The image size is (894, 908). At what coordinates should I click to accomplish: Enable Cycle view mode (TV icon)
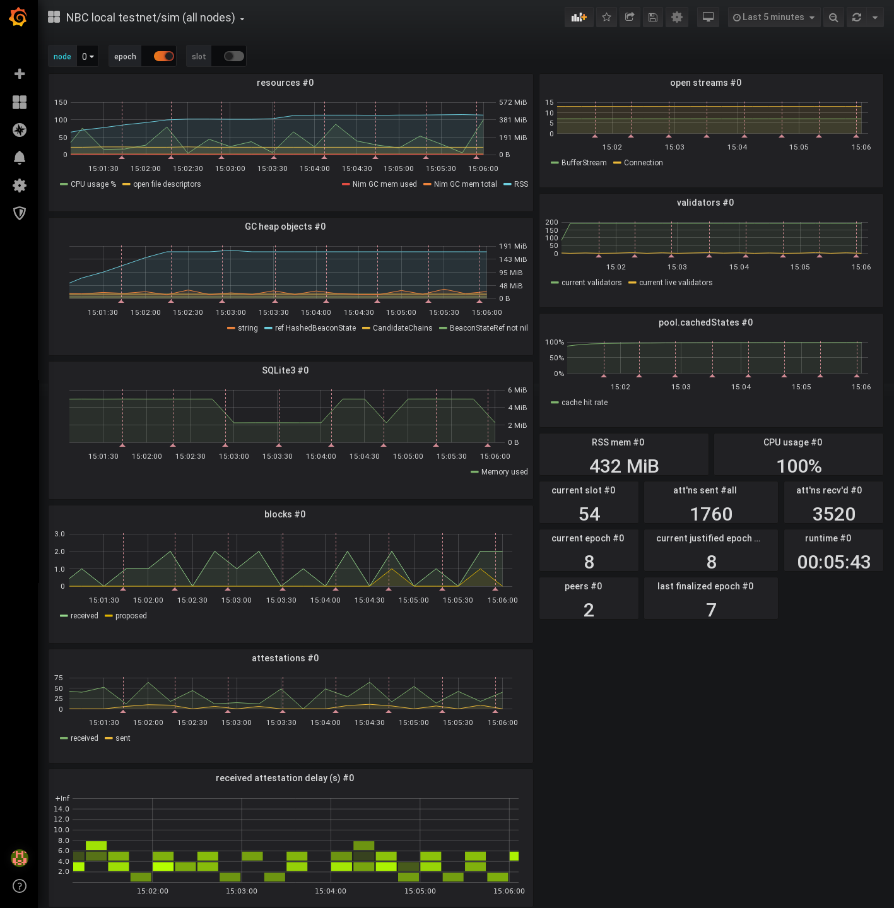[707, 17]
